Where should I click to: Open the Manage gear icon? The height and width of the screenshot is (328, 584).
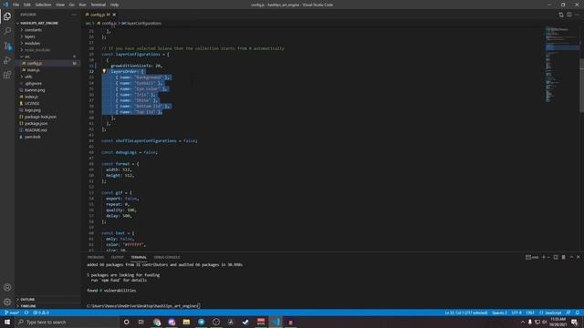click(x=7, y=302)
